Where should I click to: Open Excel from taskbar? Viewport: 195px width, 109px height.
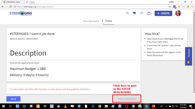click(x=140, y=106)
